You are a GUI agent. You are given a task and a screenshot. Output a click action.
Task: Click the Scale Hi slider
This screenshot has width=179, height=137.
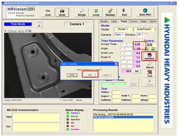pos(127,58)
